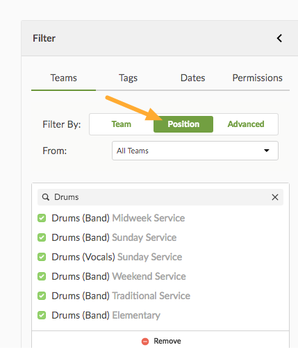Select the Teams tab
This screenshot has height=361, width=298.
63,78
